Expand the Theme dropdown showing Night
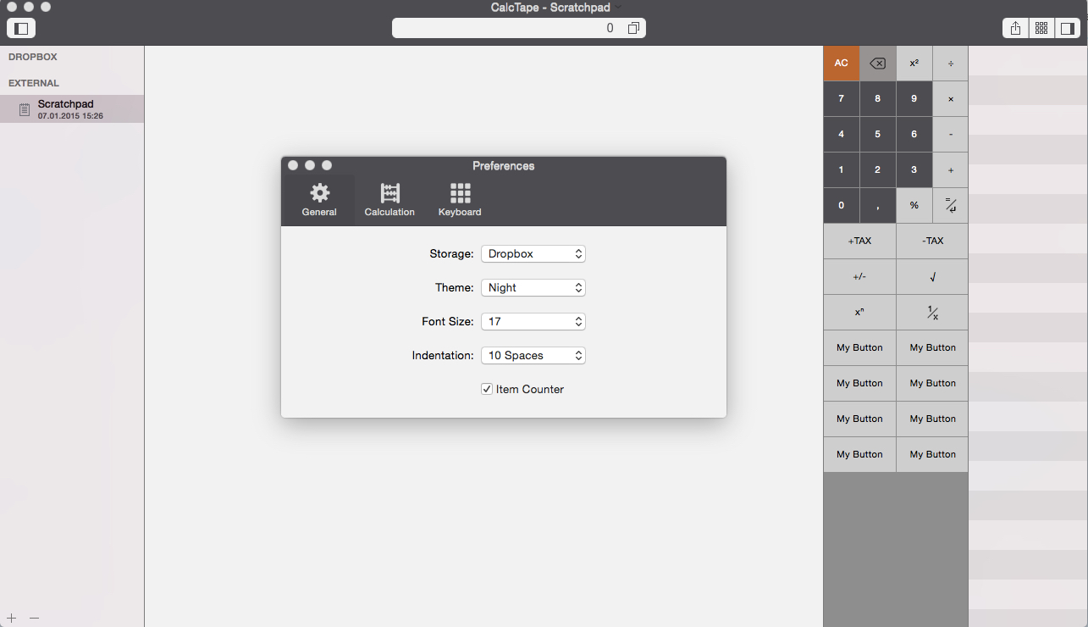This screenshot has width=1088, height=627. pyautogui.click(x=533, y=287)
